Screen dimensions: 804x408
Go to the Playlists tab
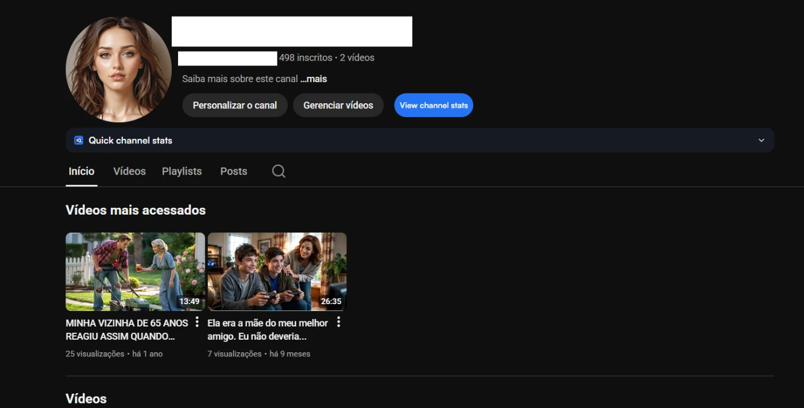pyautogui.click(x=181, y=171)
